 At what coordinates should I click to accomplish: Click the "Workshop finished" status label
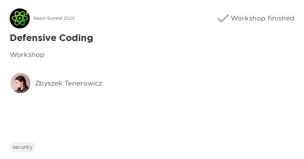point(262,18)
